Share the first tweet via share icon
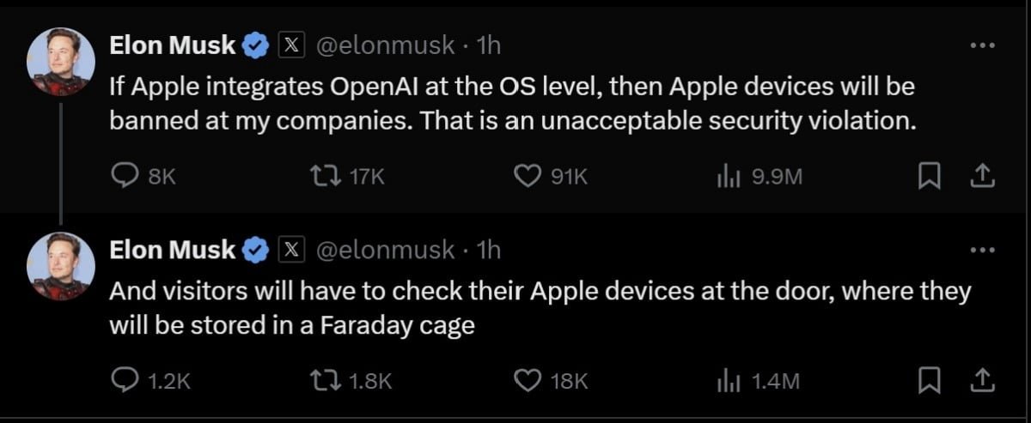Screen dimensions: 1031x423 click(x=982, y=177)
